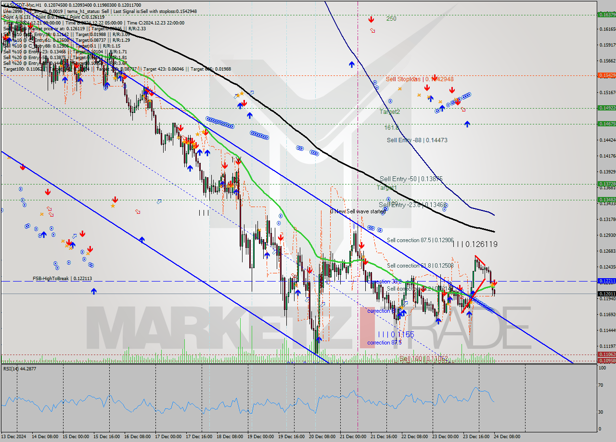Image resolution: width=616 pixels, height=442 pixels.
Task: Click the 'FSB-HighToBreak | 0.122113' label
Action: [x=62, y=278]
